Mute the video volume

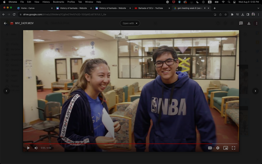[x=36, y=148]
